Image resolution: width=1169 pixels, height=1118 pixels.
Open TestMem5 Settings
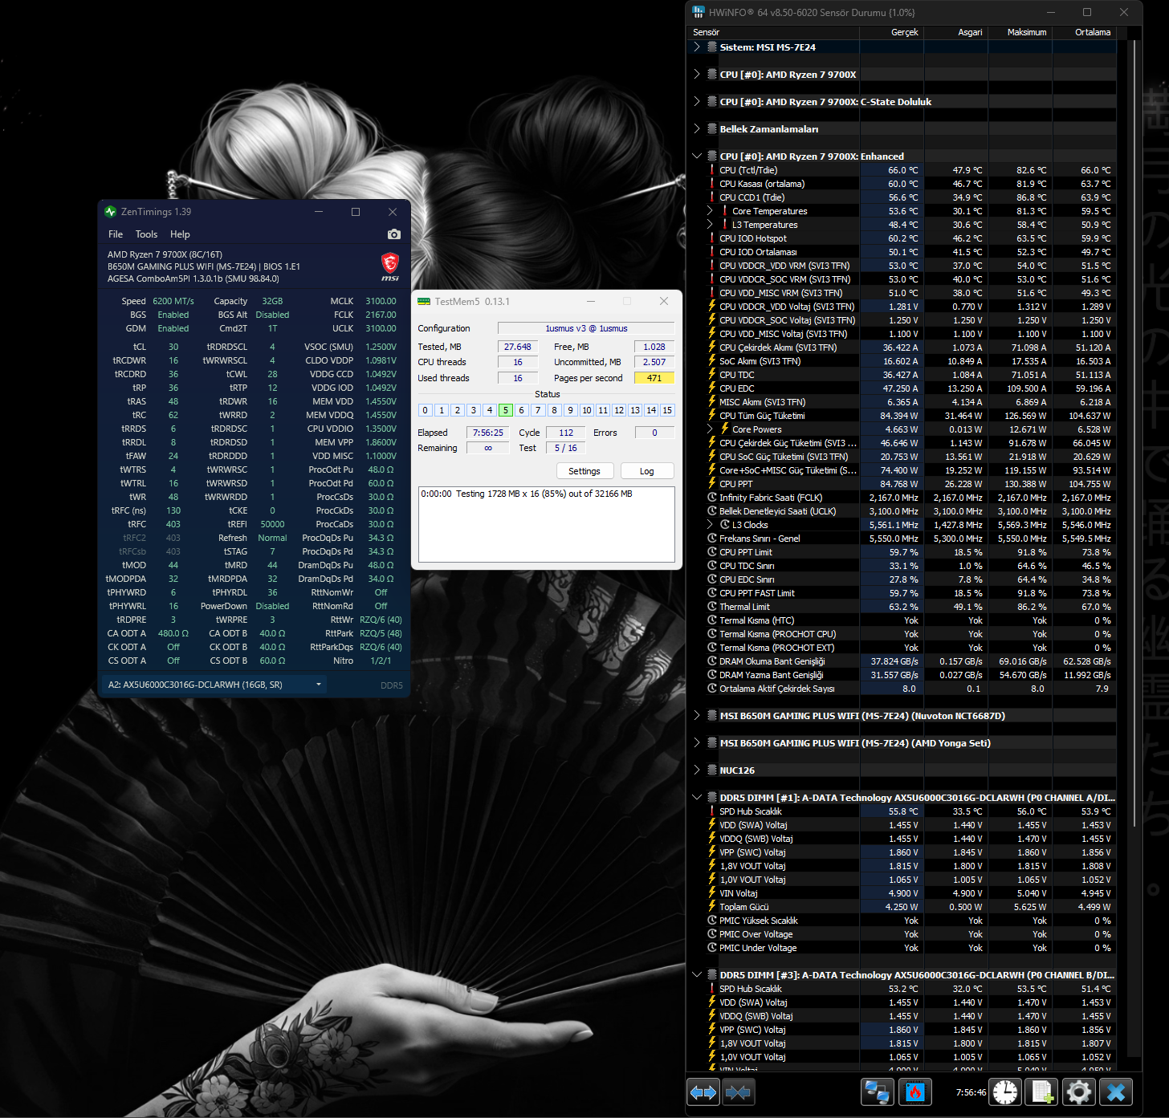[584, 471]
